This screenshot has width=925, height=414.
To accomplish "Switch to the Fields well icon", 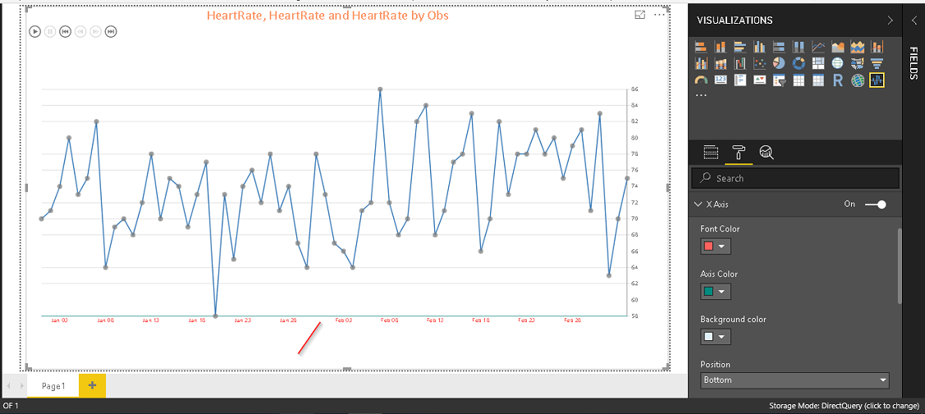I will [x=711, y=152].
